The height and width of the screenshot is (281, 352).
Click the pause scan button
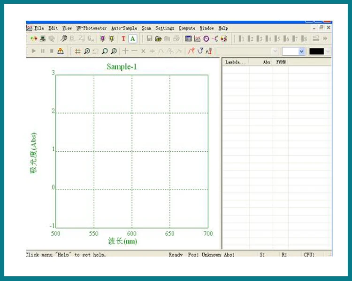point(43,51)
